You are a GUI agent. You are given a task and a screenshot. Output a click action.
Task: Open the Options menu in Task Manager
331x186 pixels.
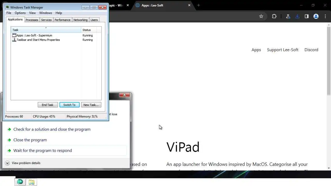(20, 13)
